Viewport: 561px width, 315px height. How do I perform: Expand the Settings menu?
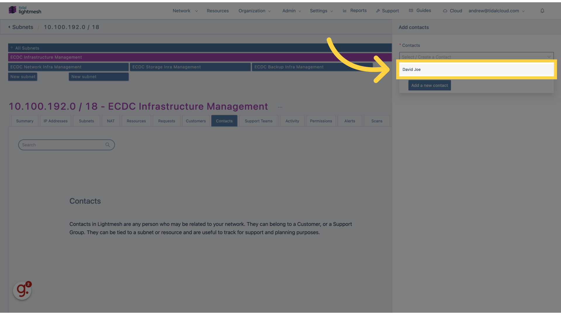tap(321, 11)
